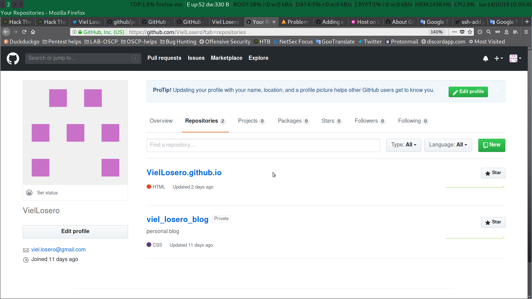Open Bug Hunting bookmark folder
Image resolution: width=532 pixels, height=299 pixels.
point(178,42)
